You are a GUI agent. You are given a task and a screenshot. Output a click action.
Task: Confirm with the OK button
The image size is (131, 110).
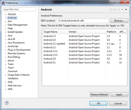coord(99,103)
